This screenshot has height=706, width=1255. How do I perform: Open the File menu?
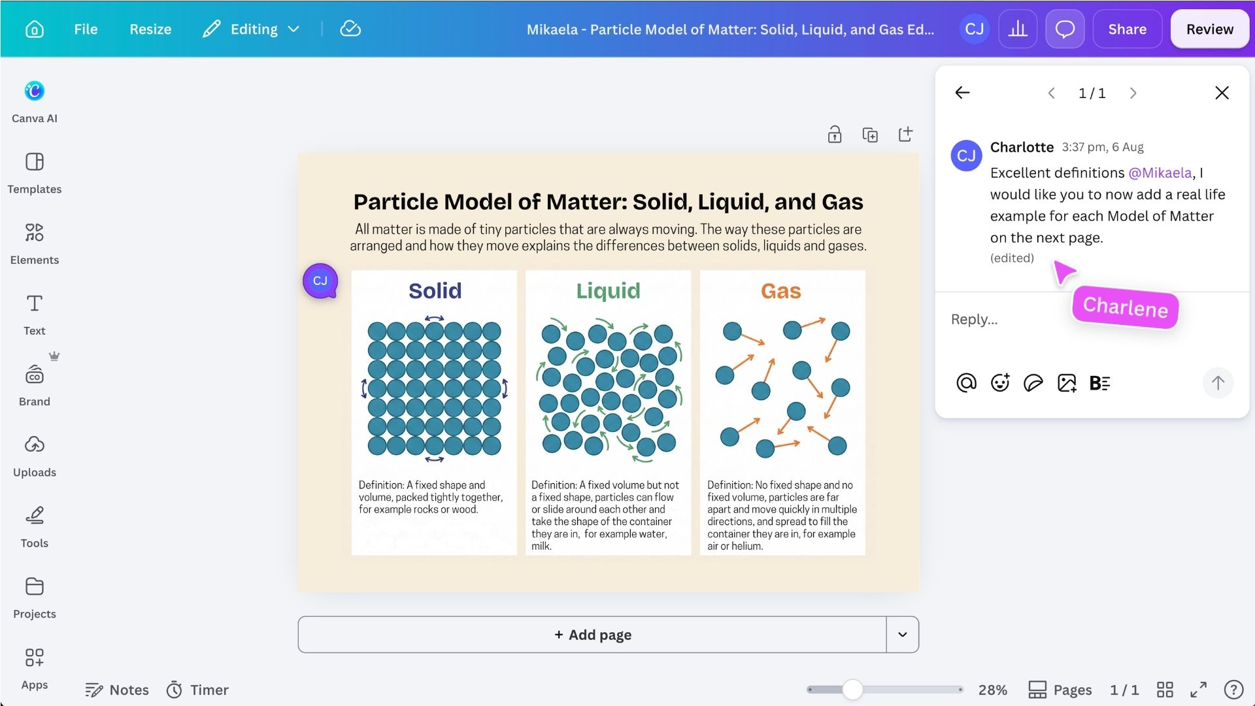point(86,29)
